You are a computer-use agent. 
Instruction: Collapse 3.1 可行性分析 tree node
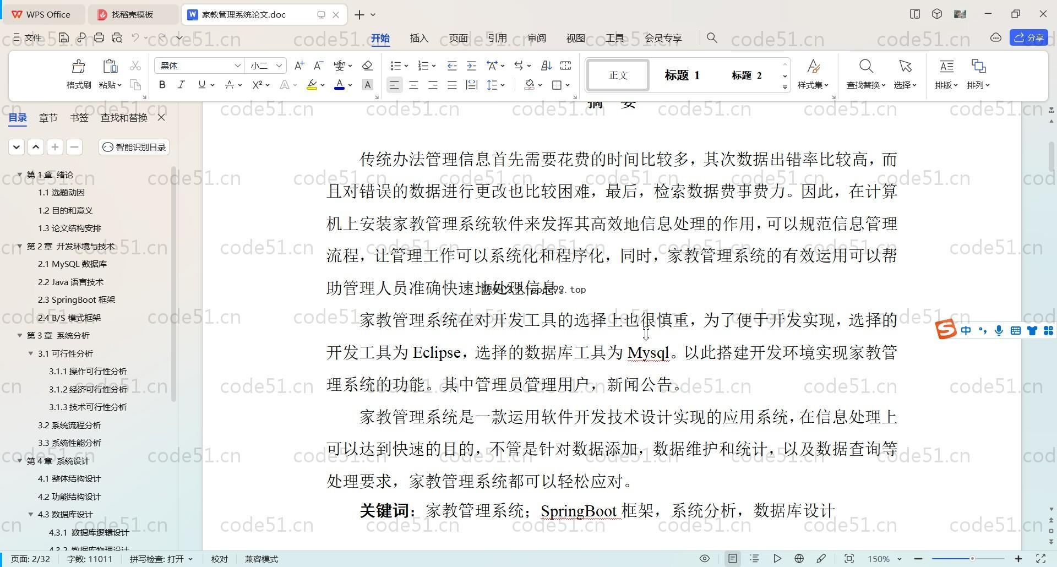(31, 353)
